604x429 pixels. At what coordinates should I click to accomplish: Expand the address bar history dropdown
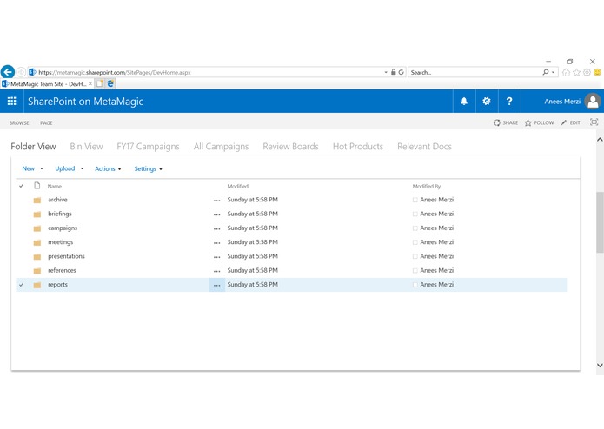tap(386, 72)
